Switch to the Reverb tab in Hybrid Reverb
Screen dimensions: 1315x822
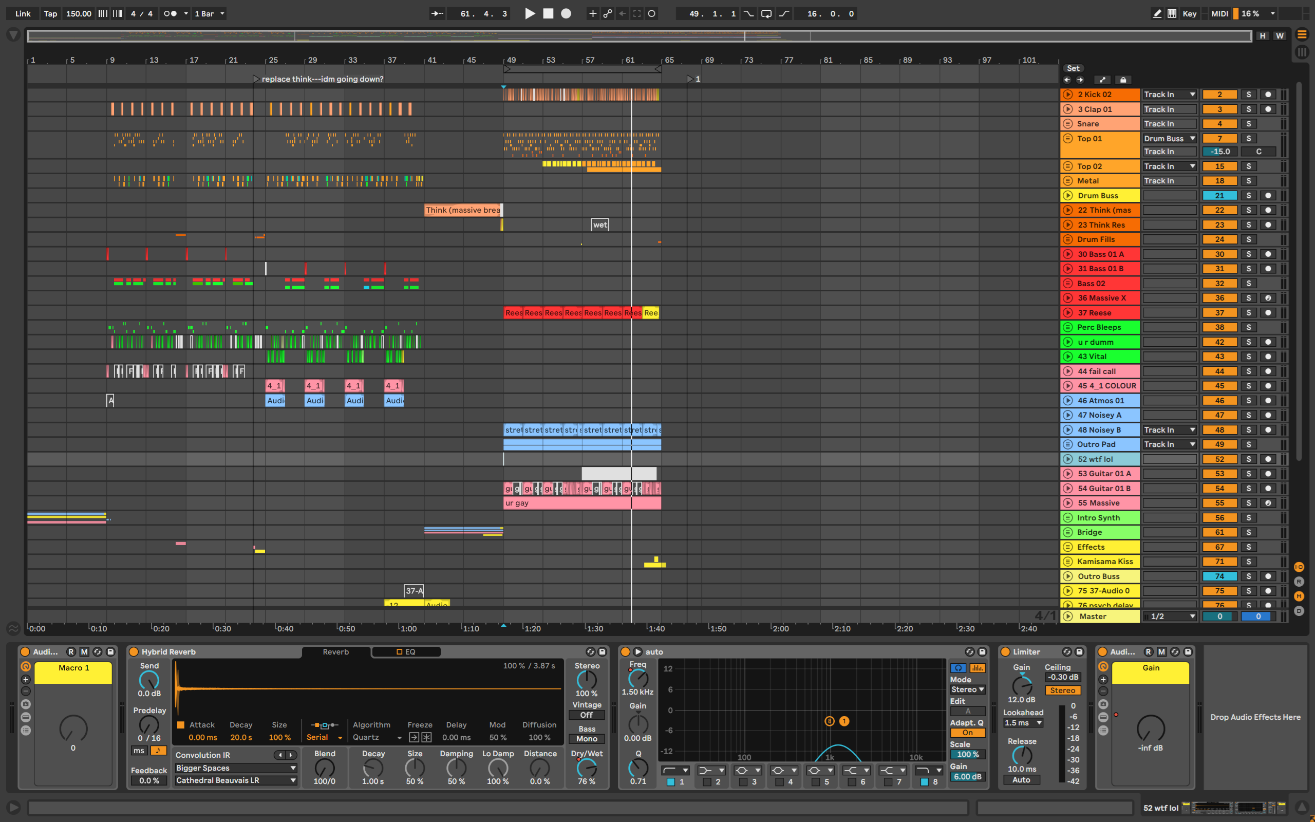336,652
